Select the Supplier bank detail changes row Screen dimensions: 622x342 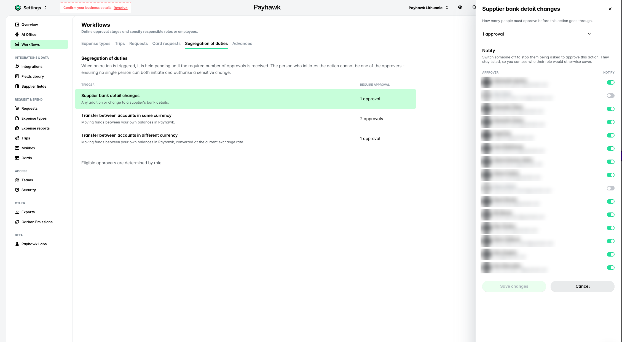click(x=245, y=99)
